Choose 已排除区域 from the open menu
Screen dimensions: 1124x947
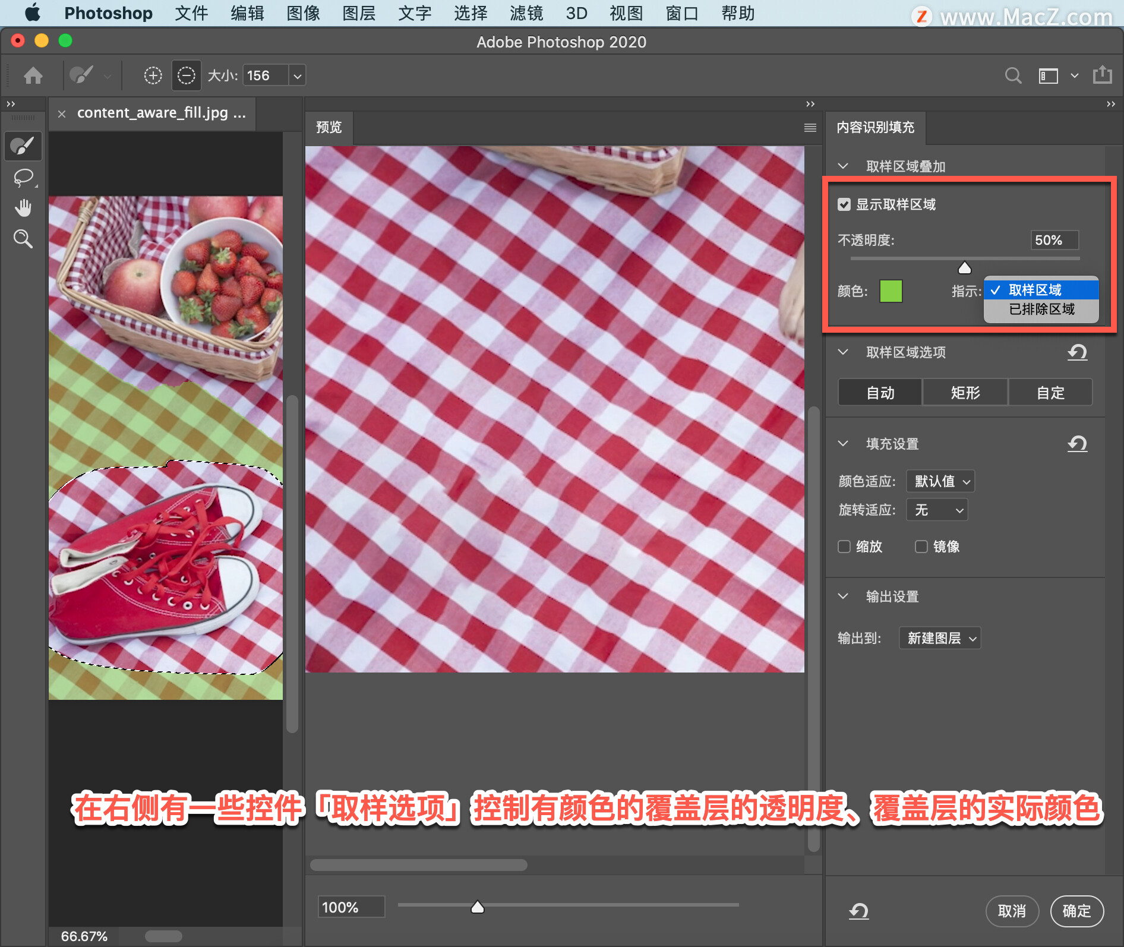pos(1041,309)
